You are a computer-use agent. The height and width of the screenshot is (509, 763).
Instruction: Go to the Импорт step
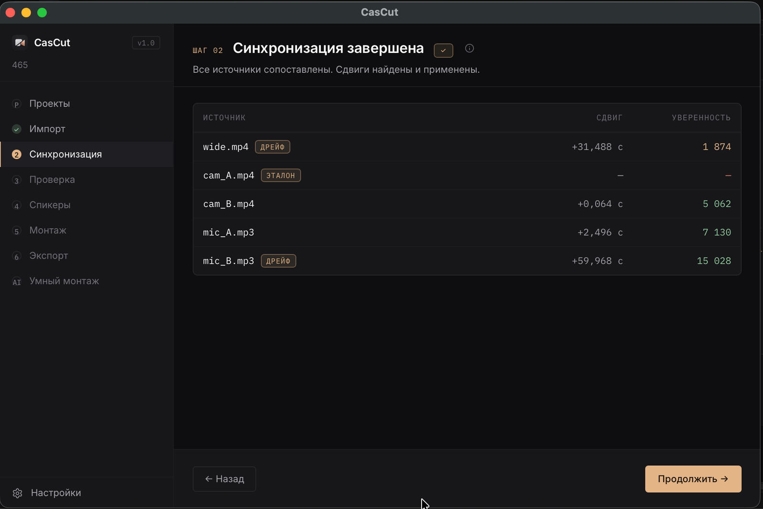click(x=86, y=129)
